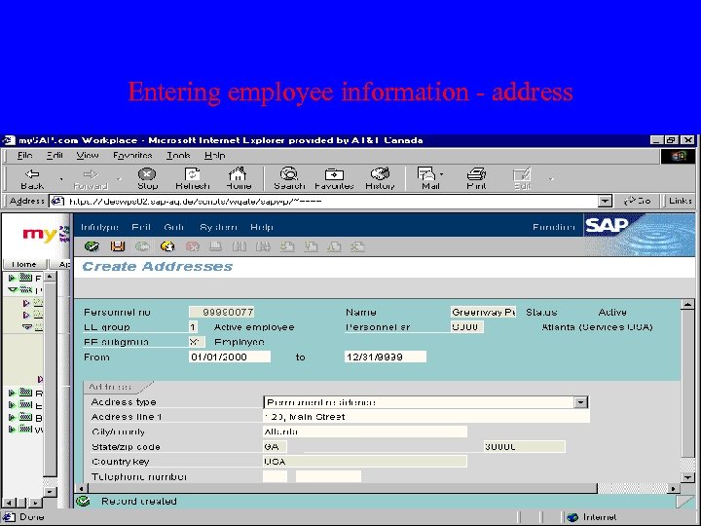Click the Personnel no field showing 99990077
The width and height of the screenshot is (701, 526).
click(x=222, y=312)
